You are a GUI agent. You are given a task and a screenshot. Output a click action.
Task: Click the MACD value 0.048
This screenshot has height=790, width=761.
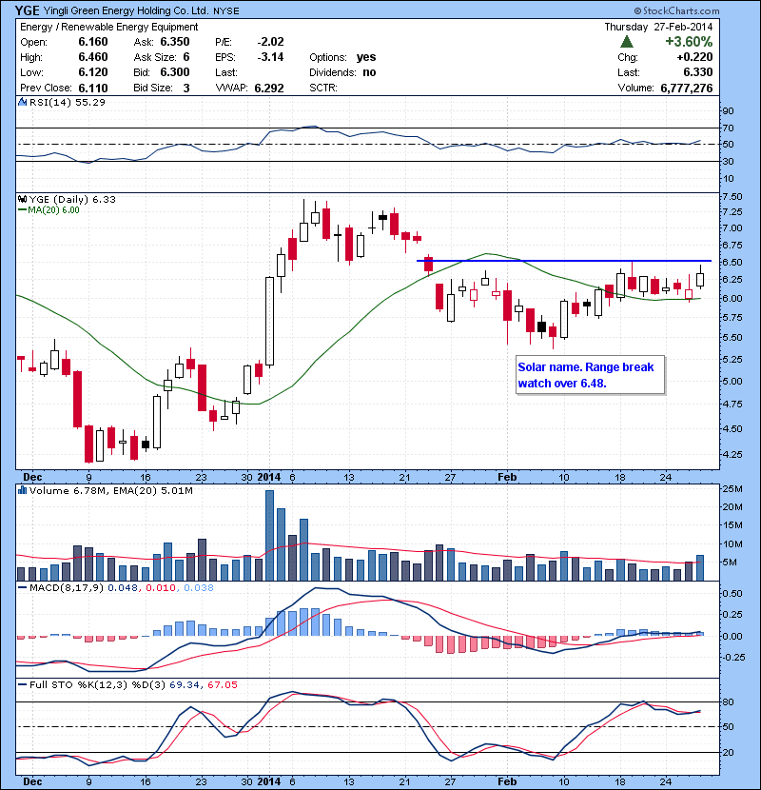pos(123,587)
